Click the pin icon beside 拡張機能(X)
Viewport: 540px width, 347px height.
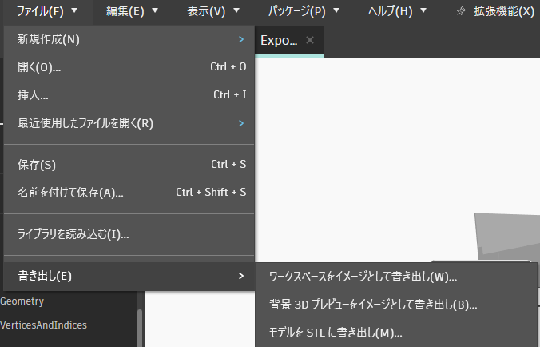point(461,11)
